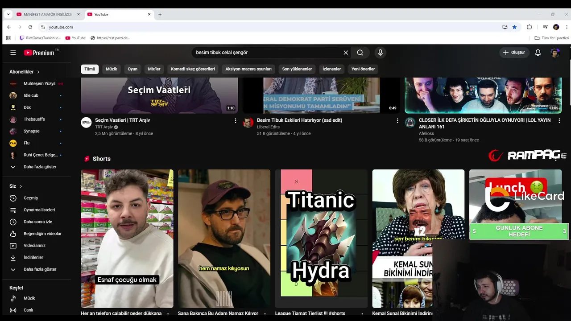
Task: Select Son yüklenenler chip
Action: [297, 69]
